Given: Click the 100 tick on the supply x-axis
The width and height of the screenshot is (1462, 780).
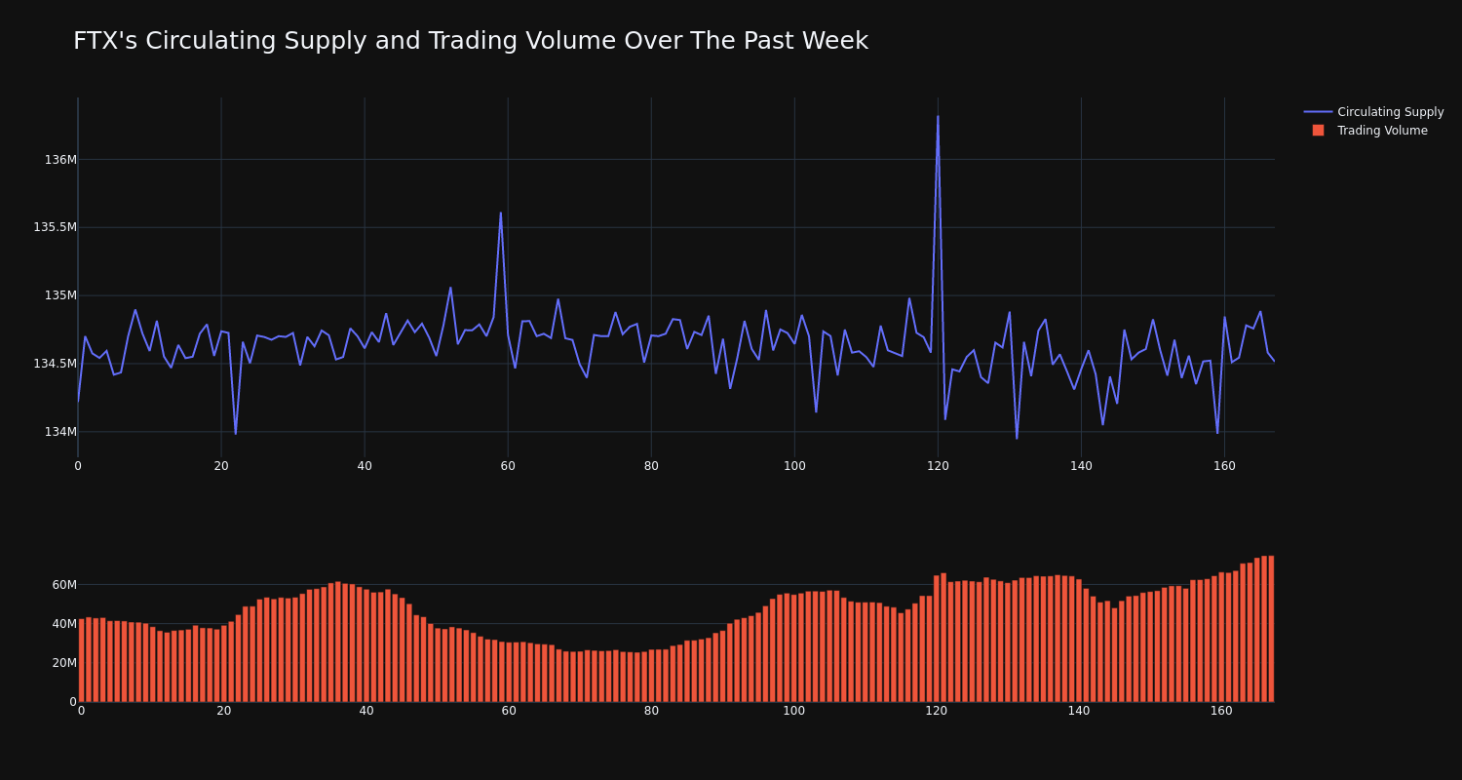Looking at the screenshot, I should [x=794, y=466].
